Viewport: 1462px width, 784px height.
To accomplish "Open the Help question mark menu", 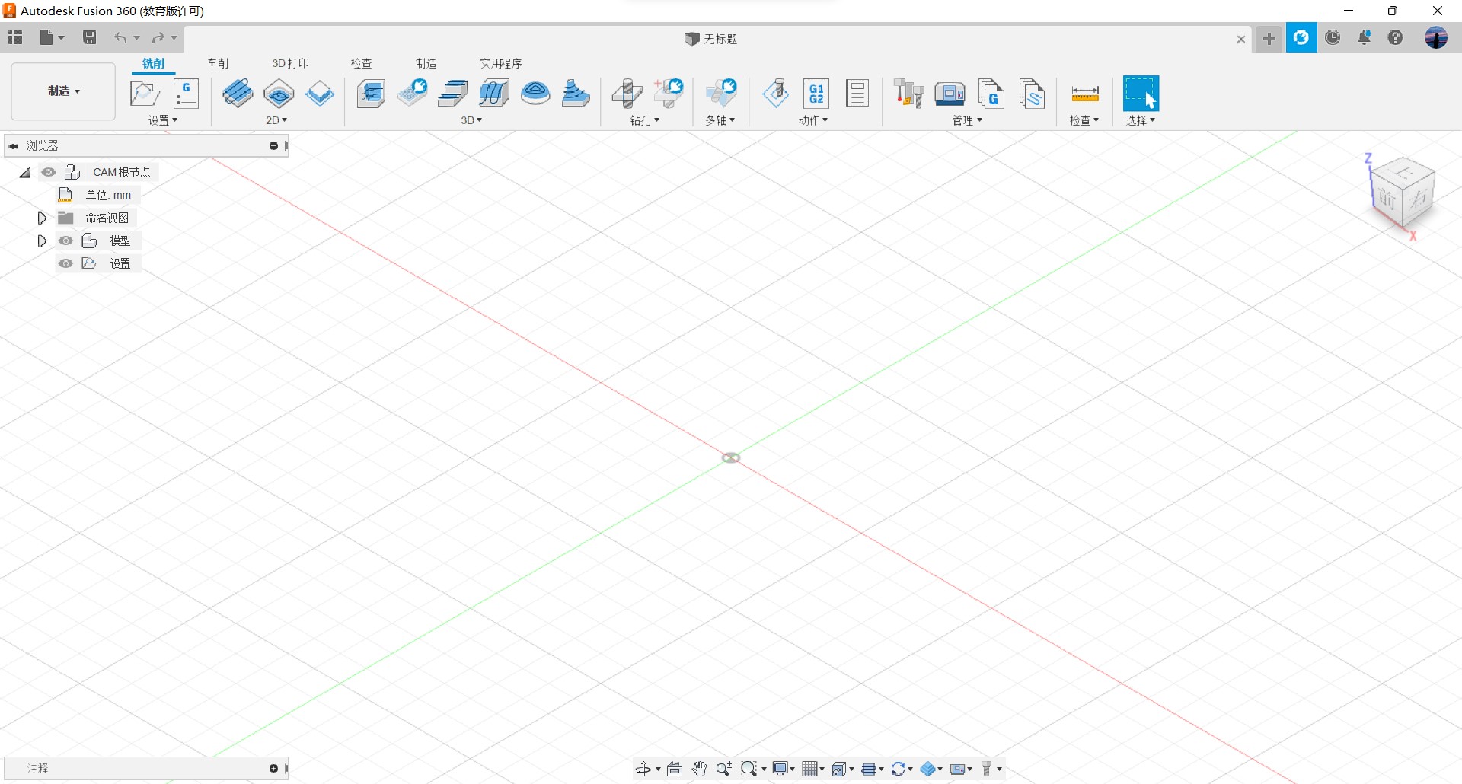I will pos(1395,37).
